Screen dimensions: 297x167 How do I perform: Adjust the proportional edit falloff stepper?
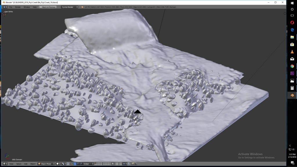[124, 164]
